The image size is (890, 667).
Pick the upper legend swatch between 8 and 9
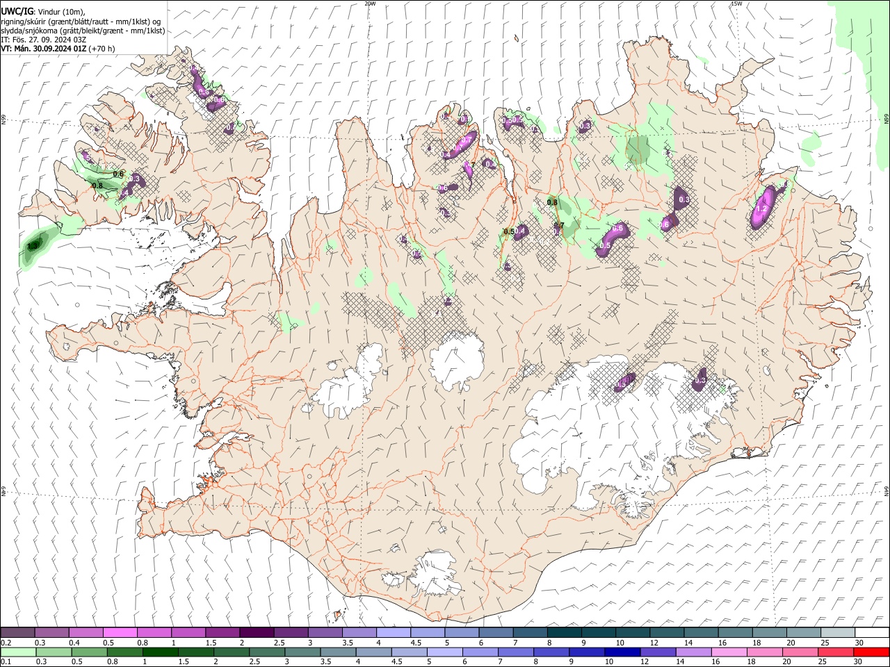tap(565, 633)
